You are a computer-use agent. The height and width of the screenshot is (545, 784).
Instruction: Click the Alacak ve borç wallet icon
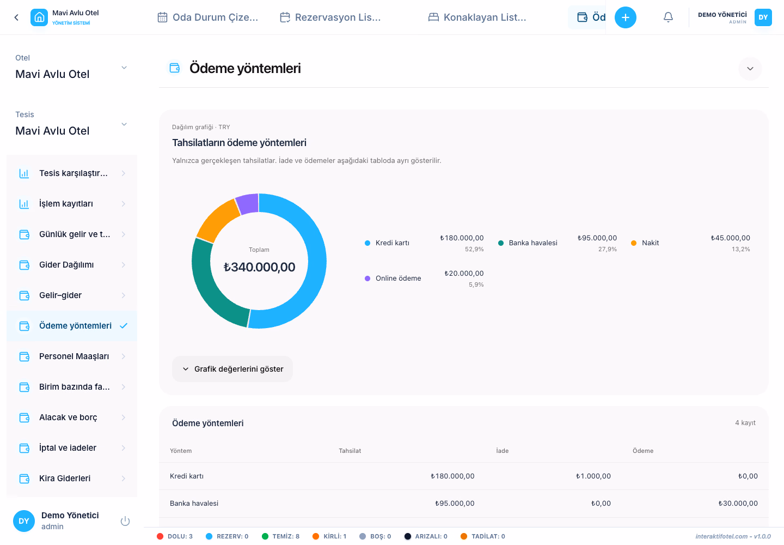coord(24,417)
